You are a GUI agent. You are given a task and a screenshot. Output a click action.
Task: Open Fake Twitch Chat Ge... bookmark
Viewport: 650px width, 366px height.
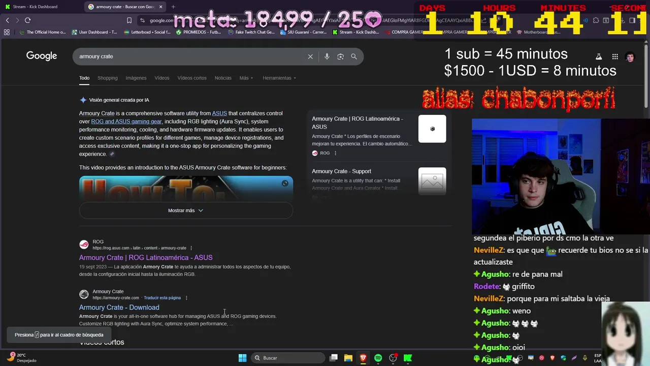[251, 32]
